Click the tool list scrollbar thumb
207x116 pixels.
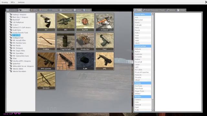[x=153, y=57]
